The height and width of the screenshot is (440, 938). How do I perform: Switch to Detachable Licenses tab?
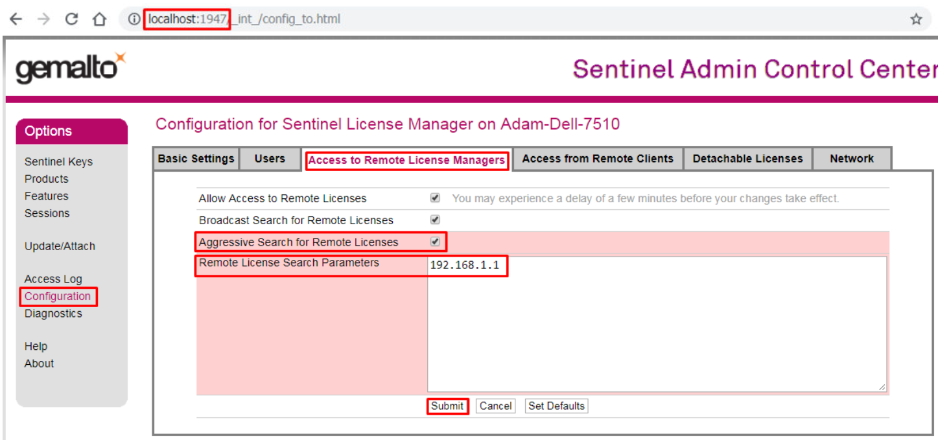pyautogui.click(x=747, y=159)
